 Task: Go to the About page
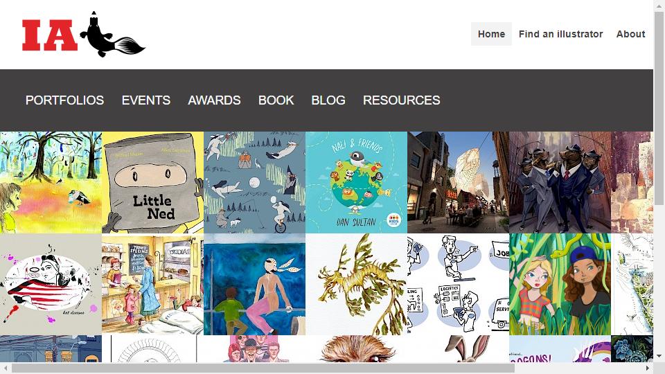[x=630, y=34]
